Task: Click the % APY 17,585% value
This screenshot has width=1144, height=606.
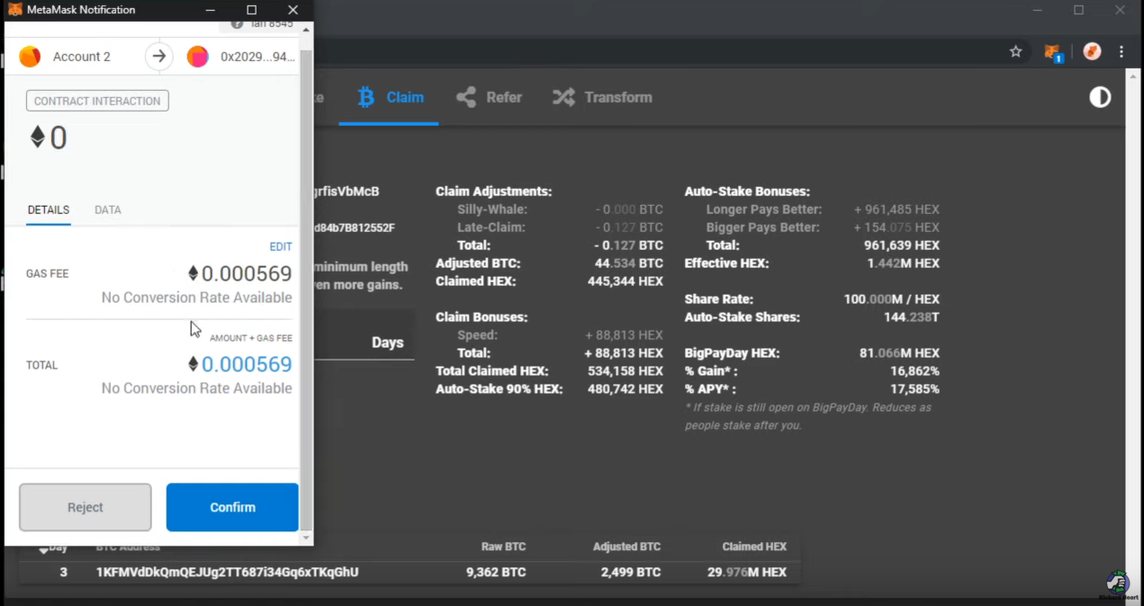Action: (x=915, y=389)
